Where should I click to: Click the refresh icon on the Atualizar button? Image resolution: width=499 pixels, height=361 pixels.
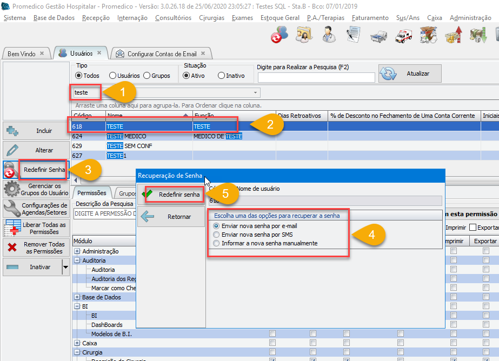388,74
